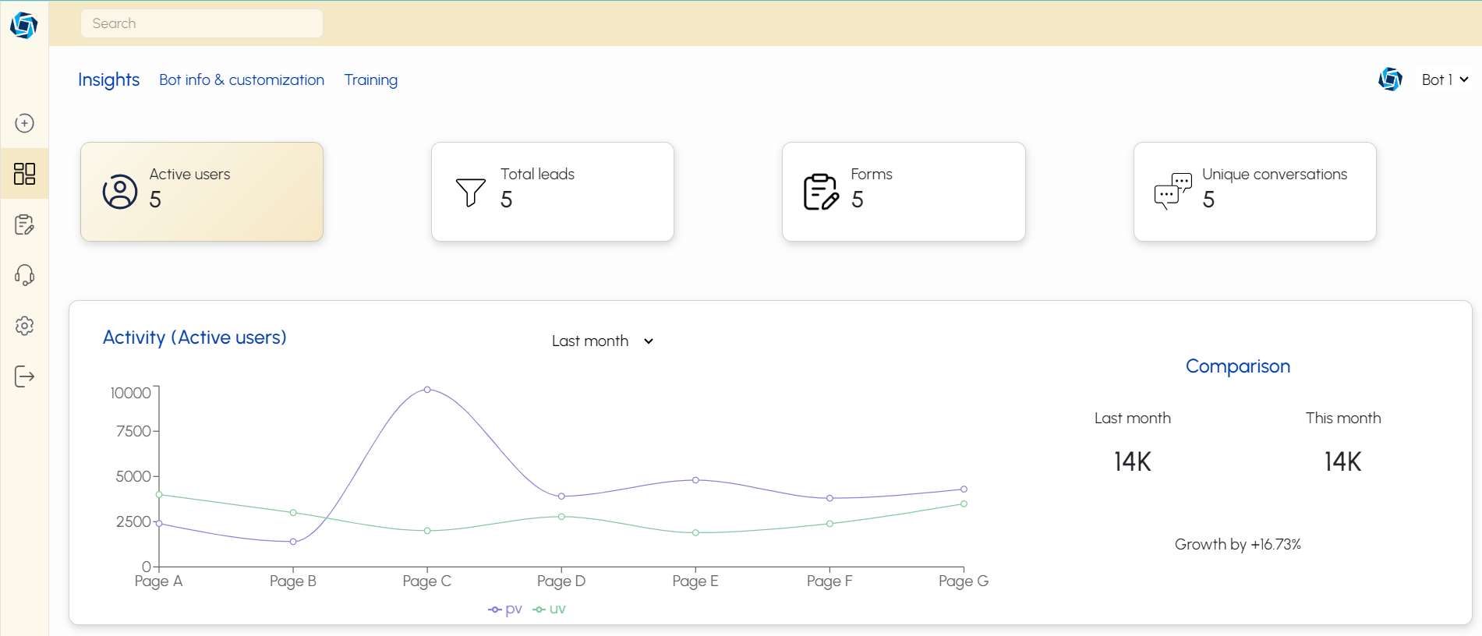This screenshot has height=636, width=1482.
Task: Switch to the Insights tab
Action: click(x=109, y=80)
